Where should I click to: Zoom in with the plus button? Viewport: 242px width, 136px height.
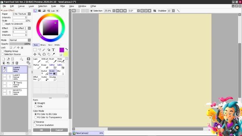121,11
